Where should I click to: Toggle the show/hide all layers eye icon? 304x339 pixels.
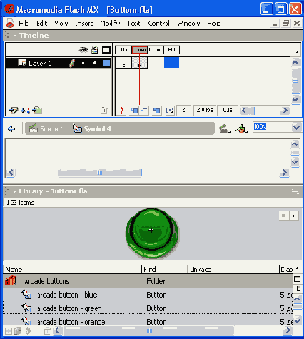coord(83,50)
